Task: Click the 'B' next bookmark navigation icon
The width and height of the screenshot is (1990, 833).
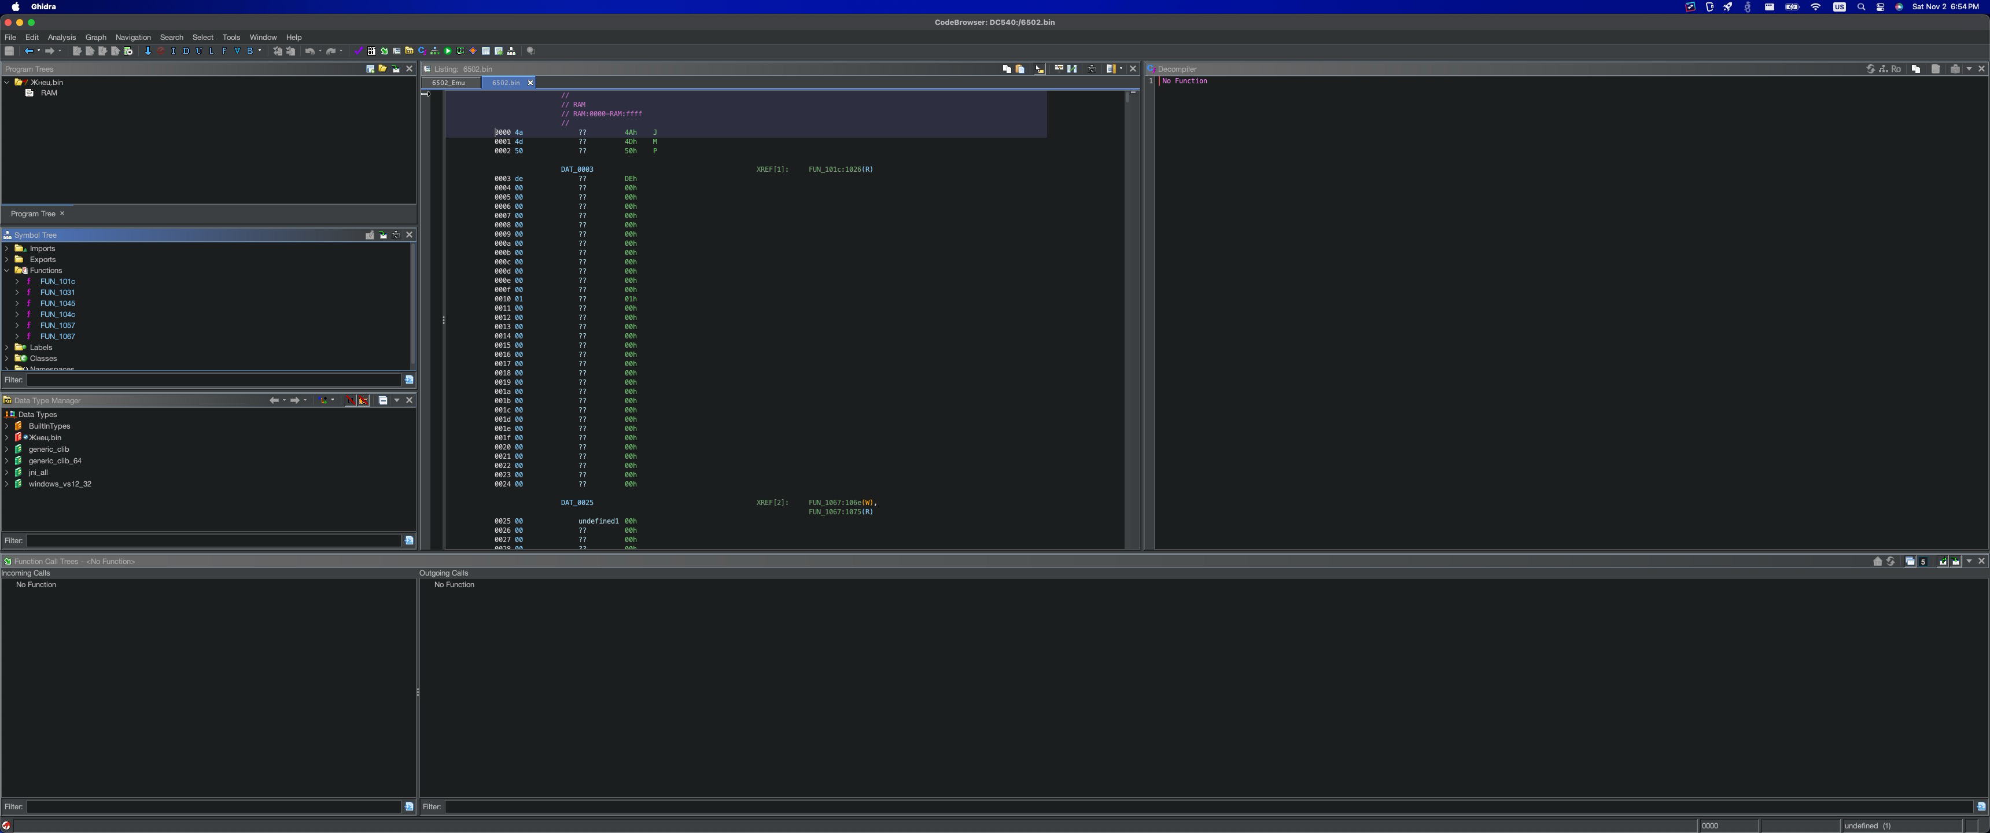Action: 250,51
